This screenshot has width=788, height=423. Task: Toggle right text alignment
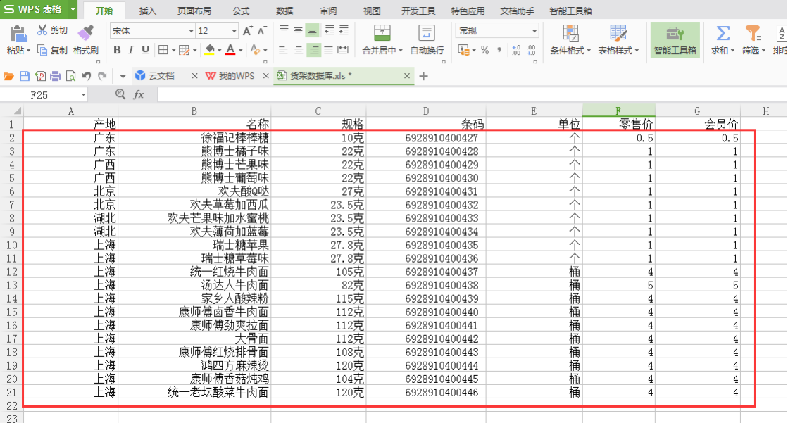point(313,50)
